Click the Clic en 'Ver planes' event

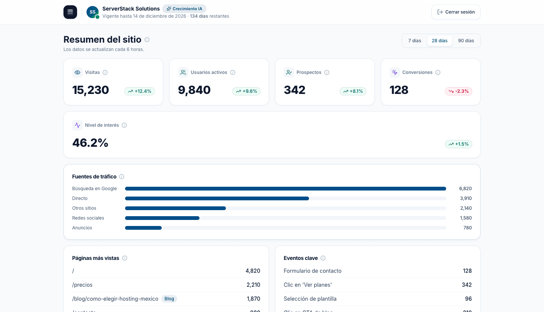(x=378, y=285)
